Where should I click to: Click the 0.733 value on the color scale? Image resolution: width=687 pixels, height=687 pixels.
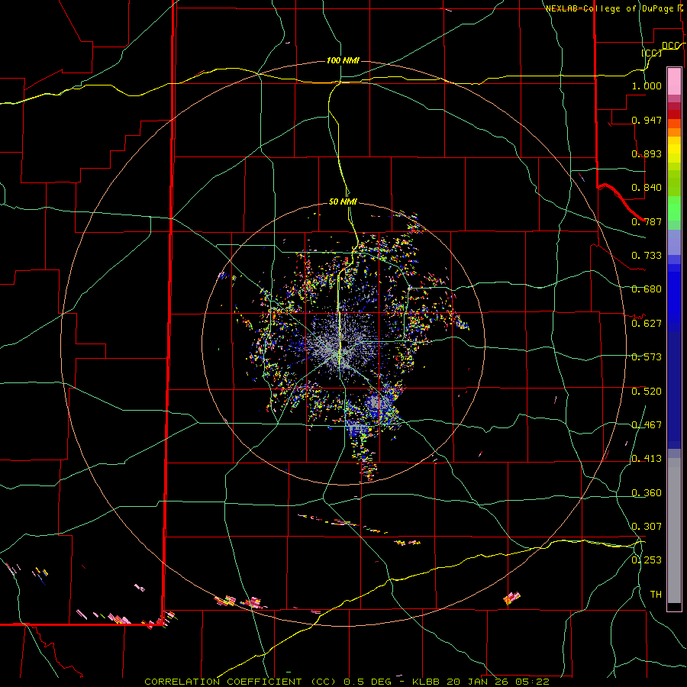coord(647,256)
